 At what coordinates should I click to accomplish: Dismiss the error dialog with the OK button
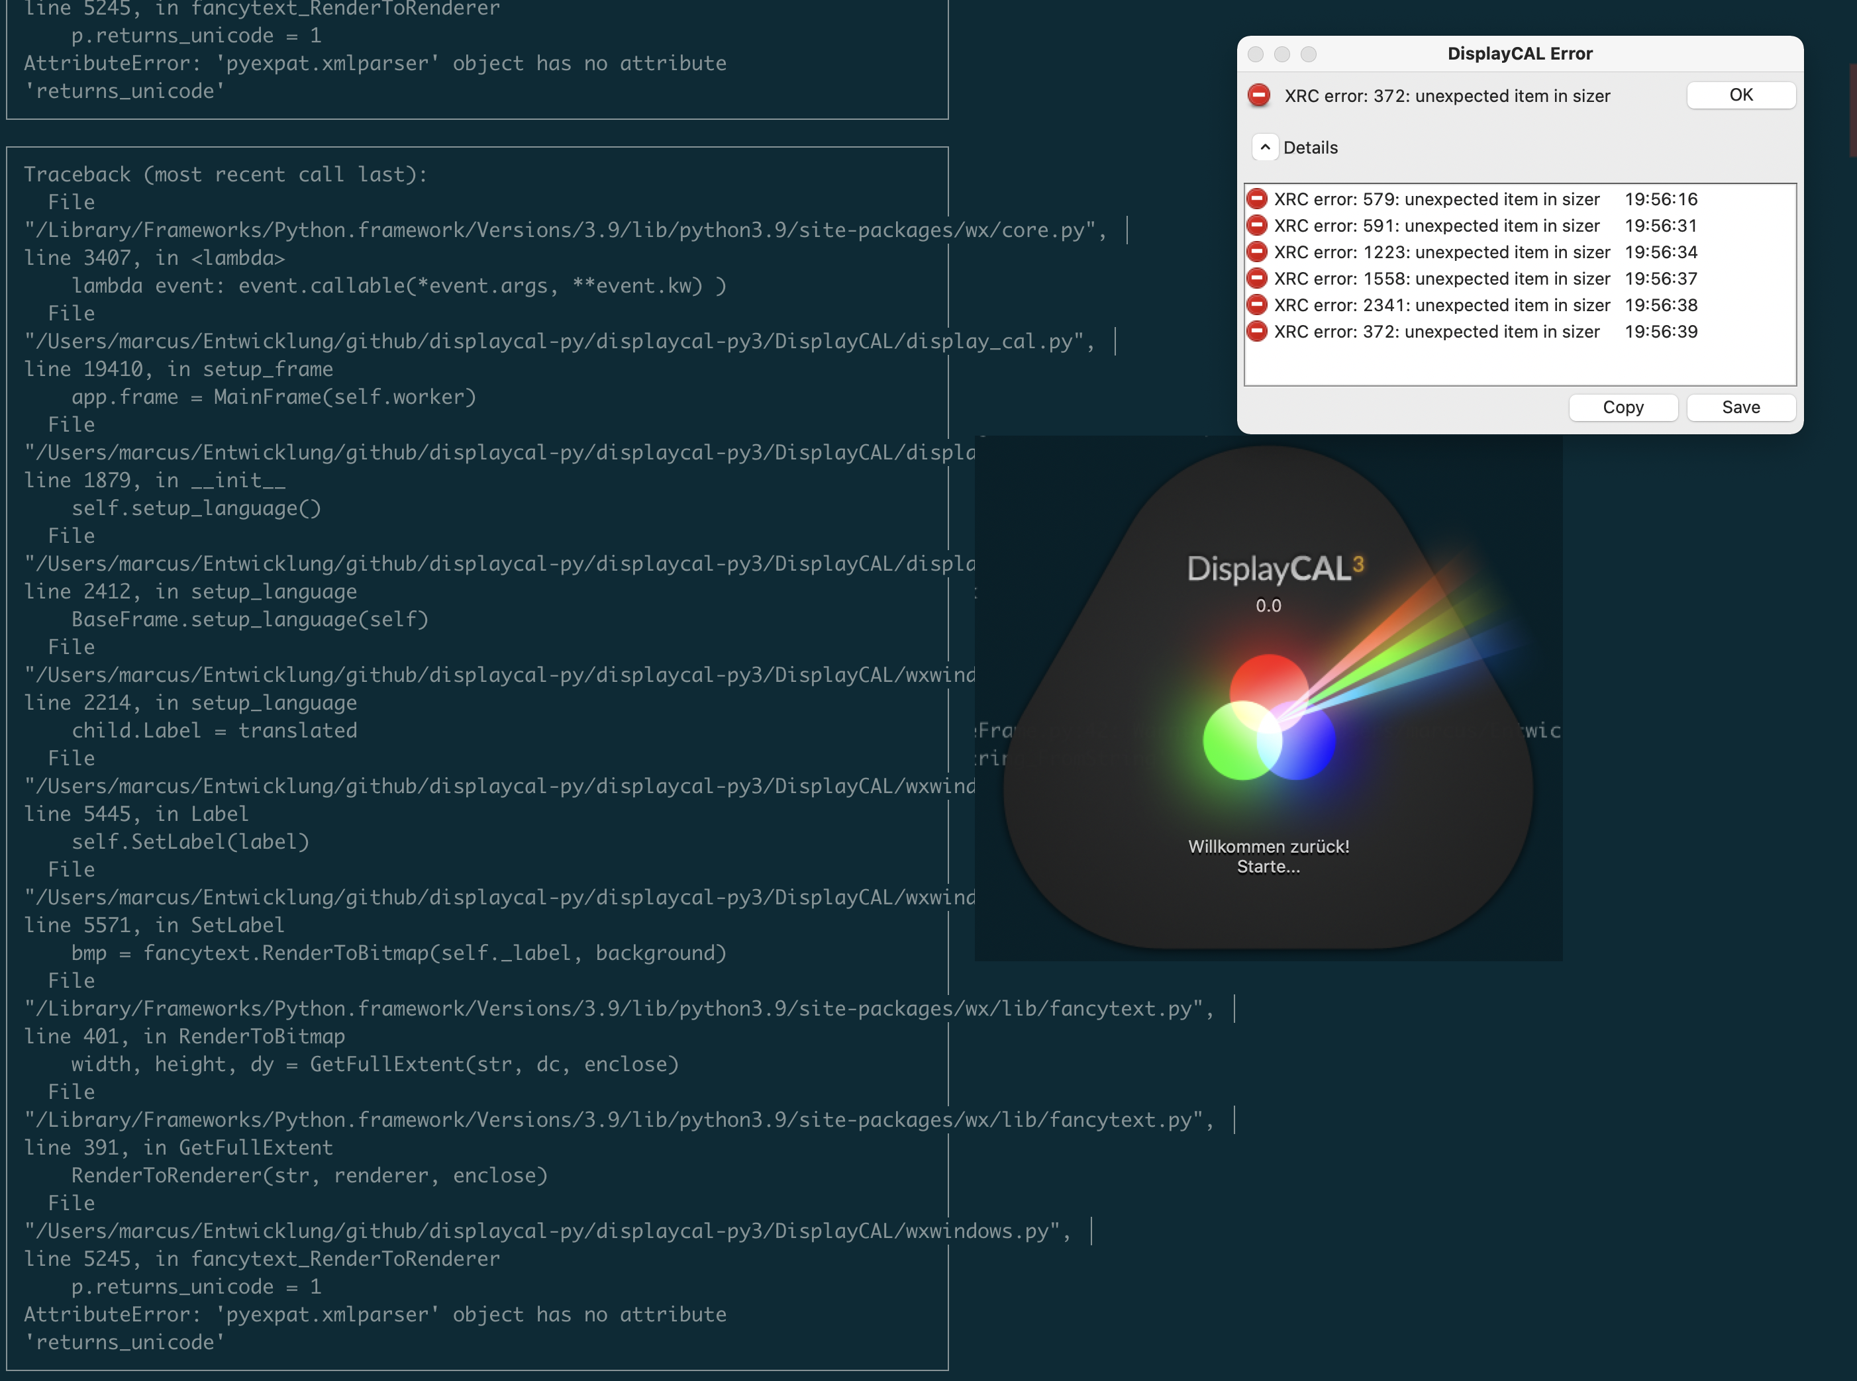(1741, 95)
